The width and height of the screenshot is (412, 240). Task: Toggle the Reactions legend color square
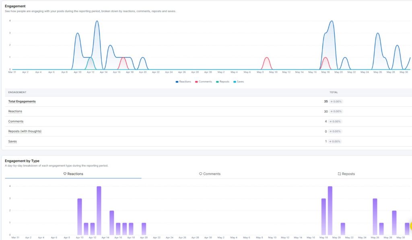tap(177, 82)
